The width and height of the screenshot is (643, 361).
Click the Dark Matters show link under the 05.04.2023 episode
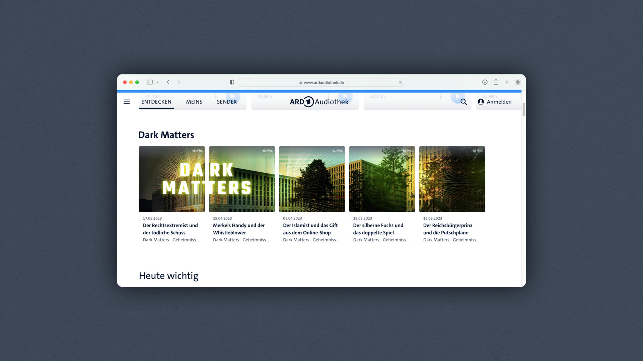(x=311, y=240)
